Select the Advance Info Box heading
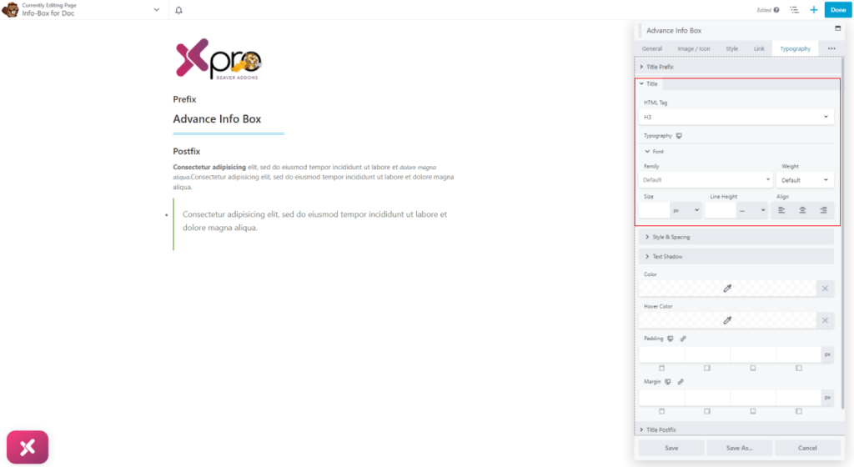 pos(217,118)
